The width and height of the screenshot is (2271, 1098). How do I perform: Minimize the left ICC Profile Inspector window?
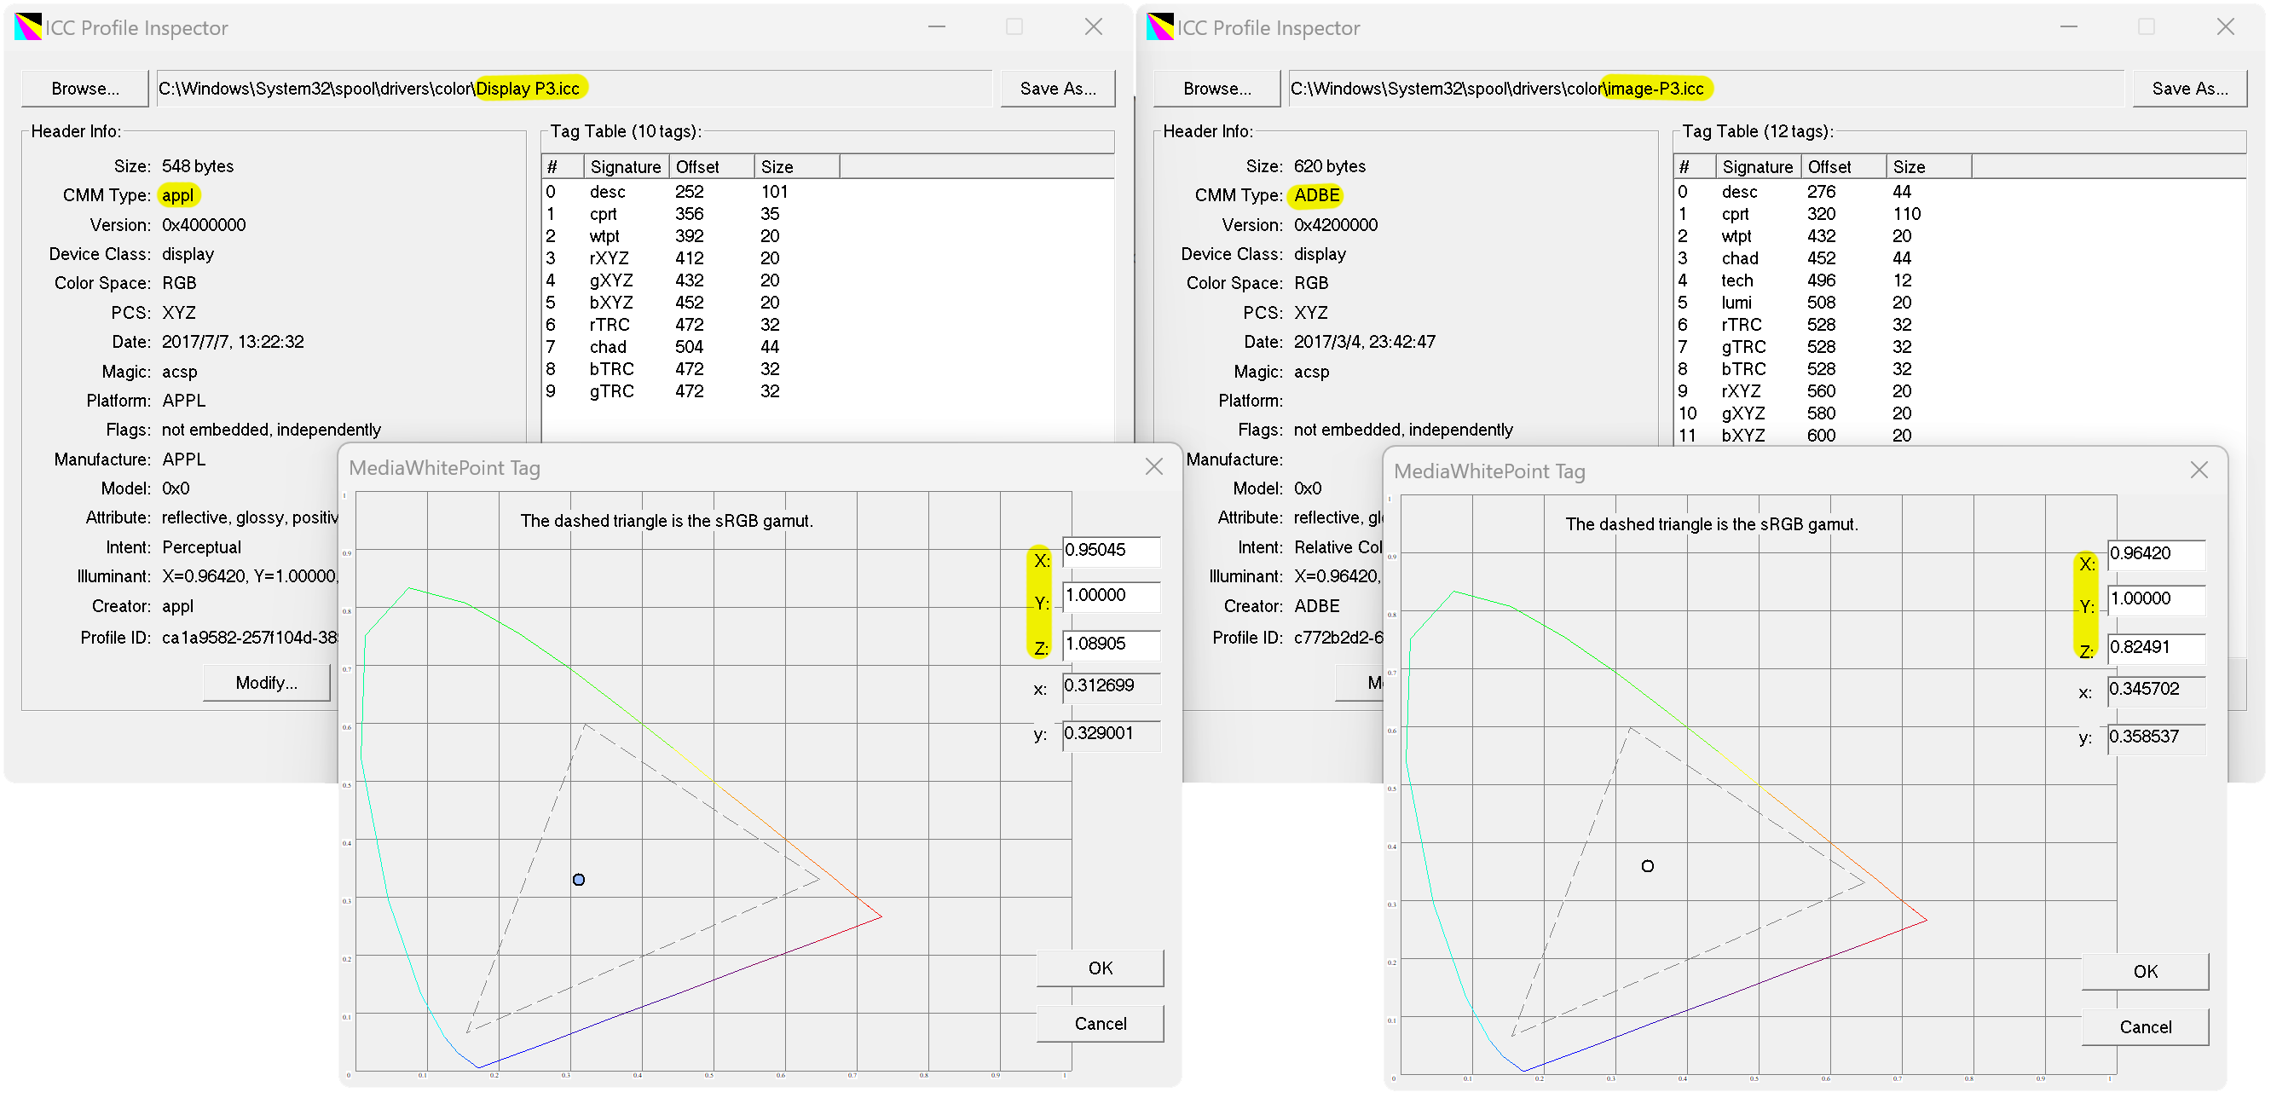[936, 27]
